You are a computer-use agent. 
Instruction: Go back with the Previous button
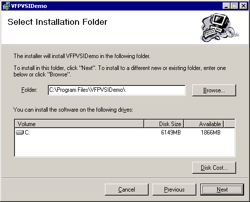174,190
